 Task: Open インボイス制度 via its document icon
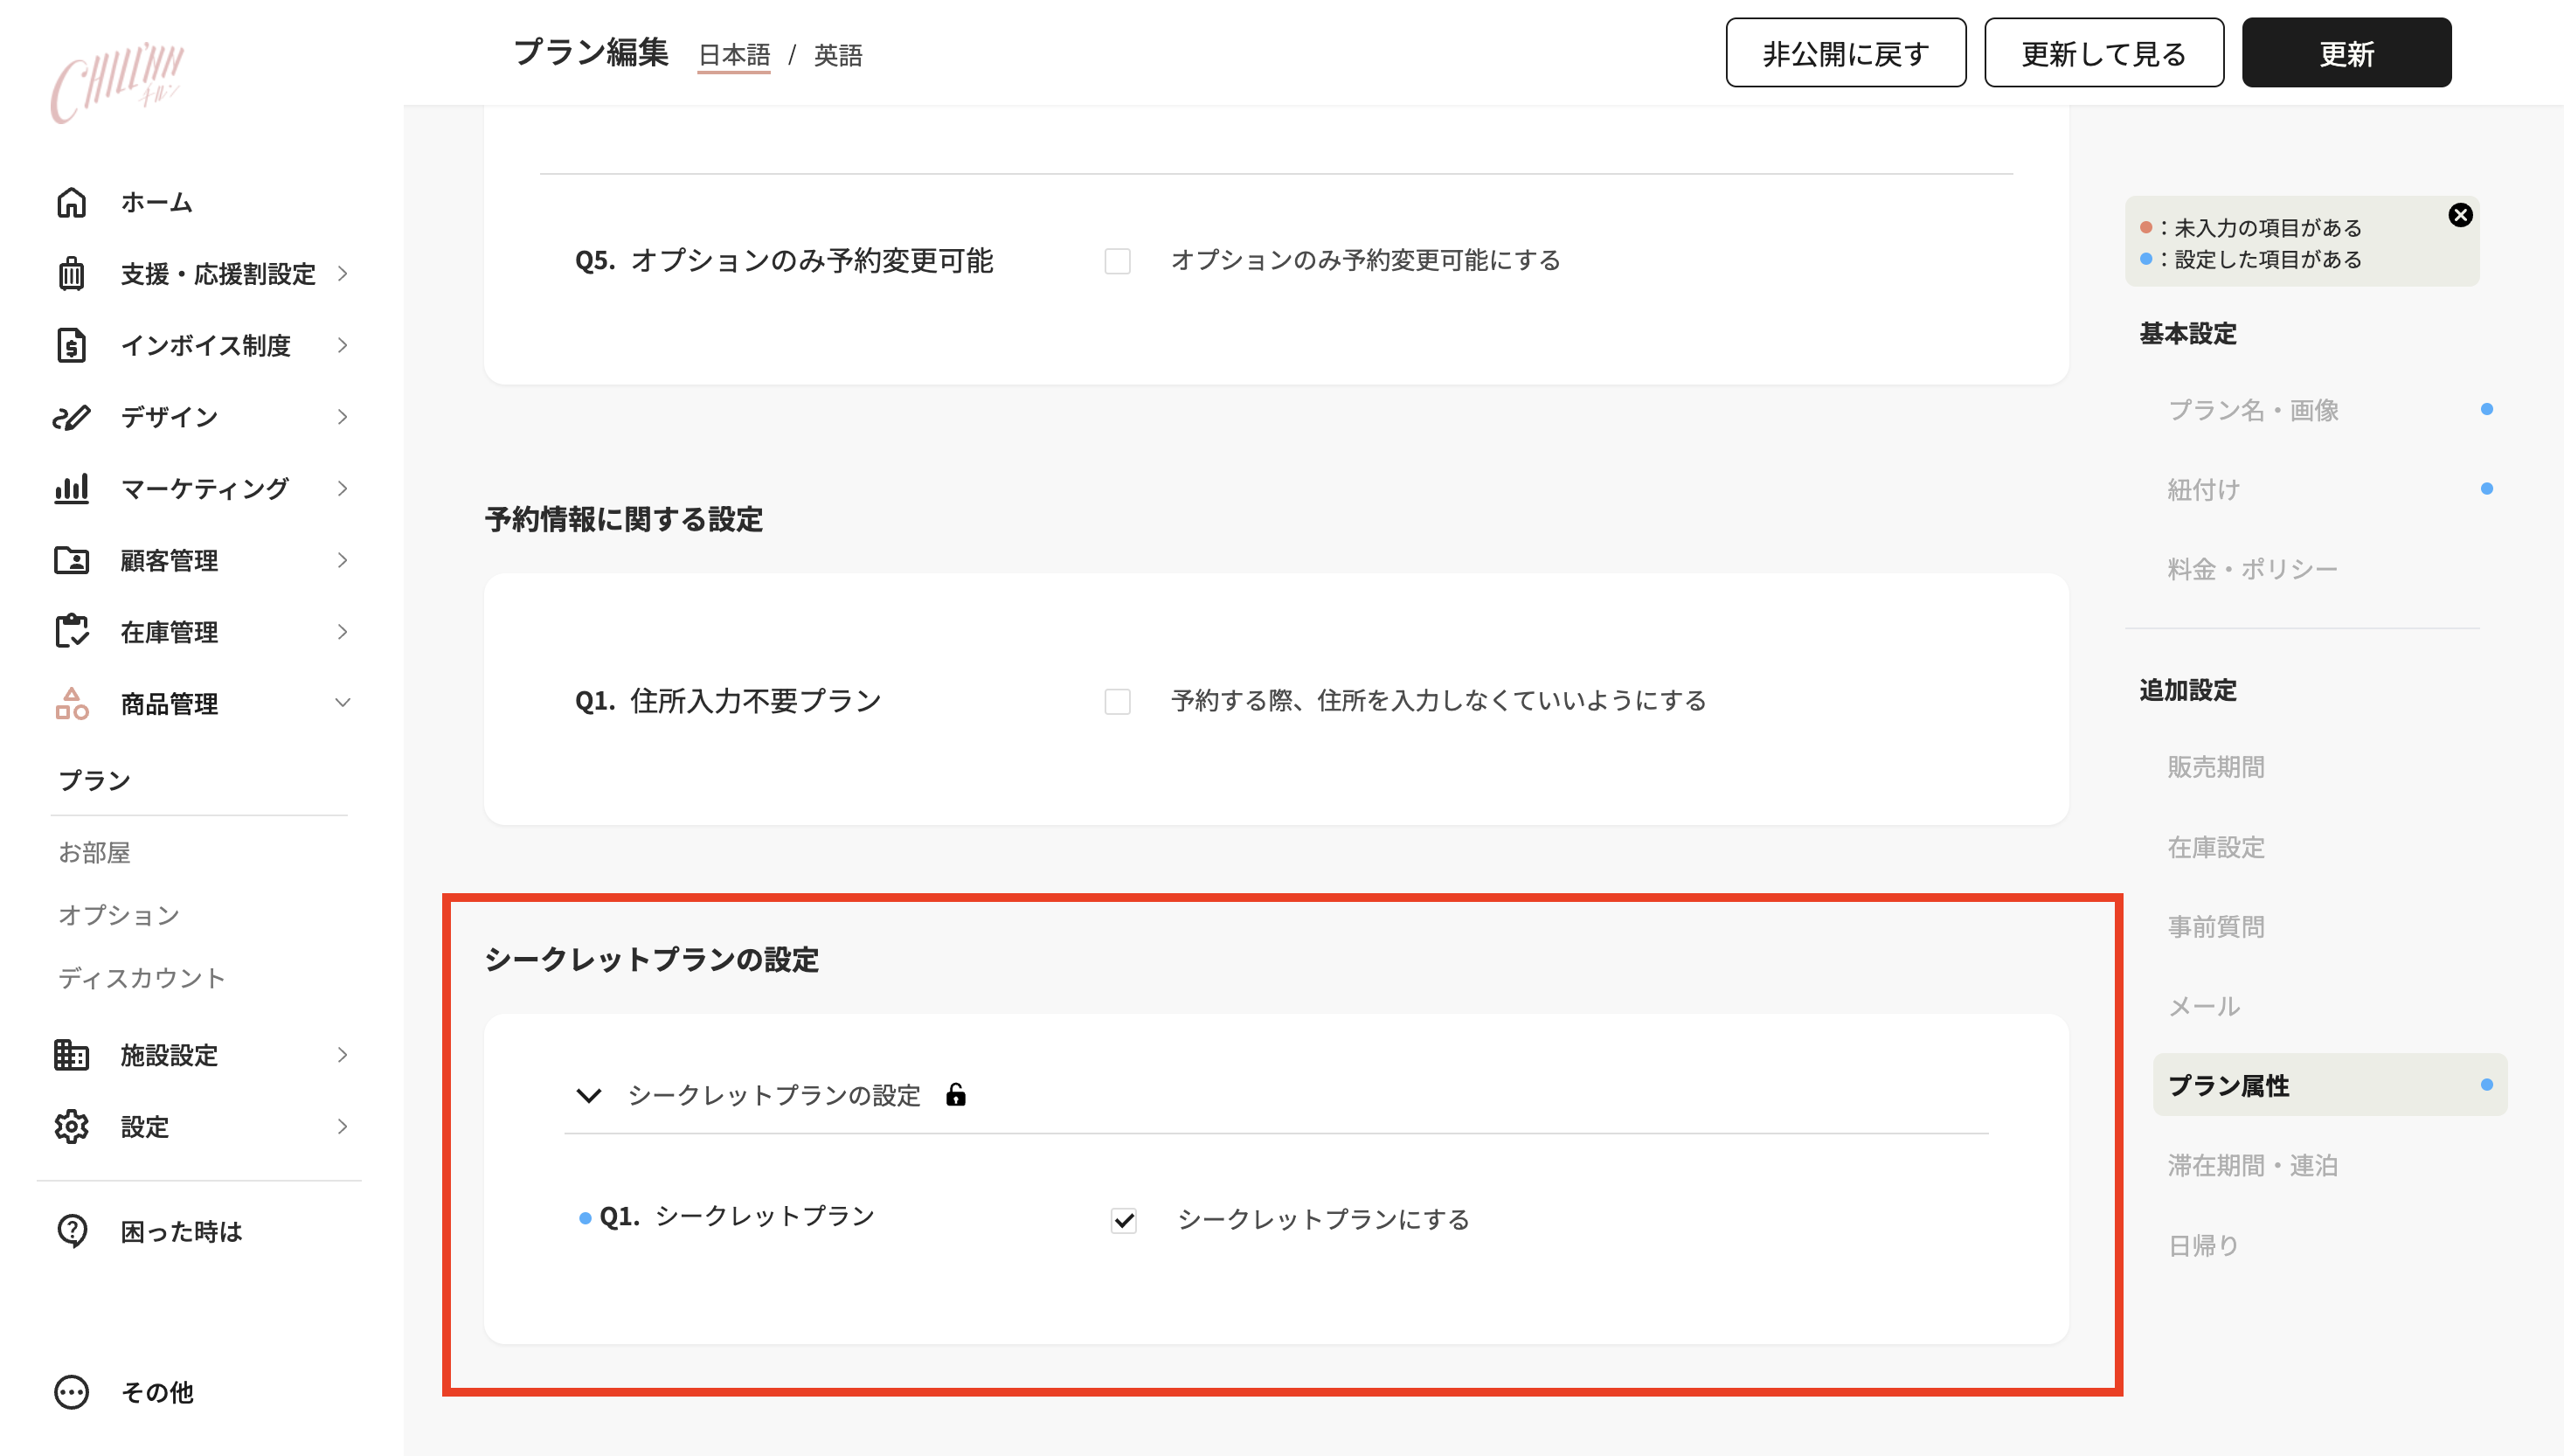[x=70, y=345]
